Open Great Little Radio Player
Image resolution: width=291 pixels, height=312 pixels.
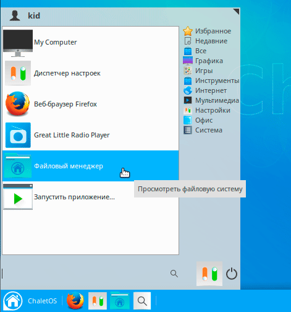click(90, 135)
